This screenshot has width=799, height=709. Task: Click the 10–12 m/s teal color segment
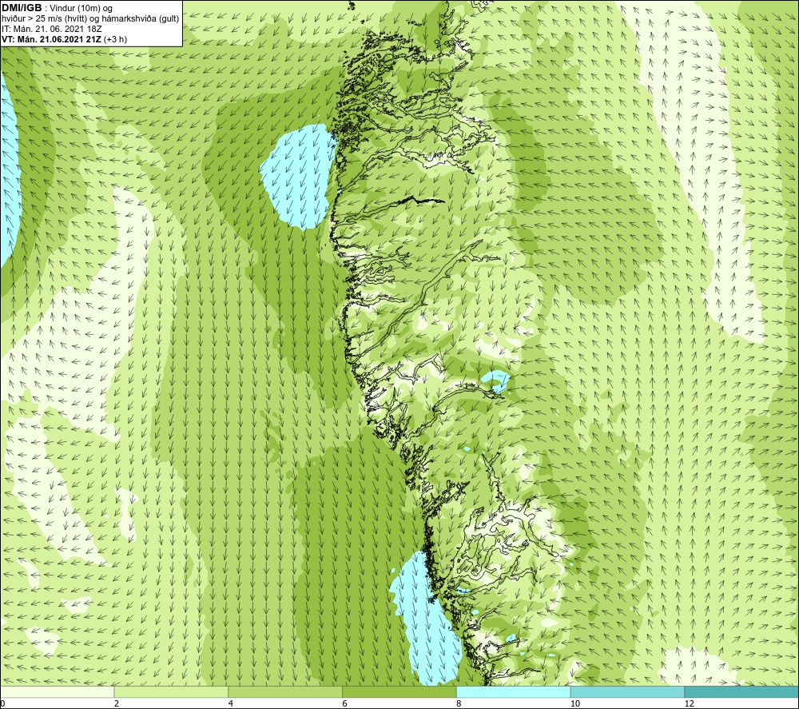[628, 691]
